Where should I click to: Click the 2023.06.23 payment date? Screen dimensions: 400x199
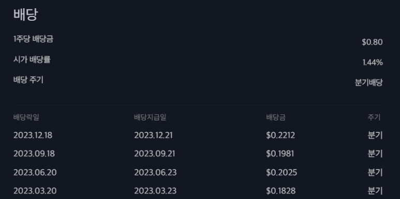(x=155, y=173)
